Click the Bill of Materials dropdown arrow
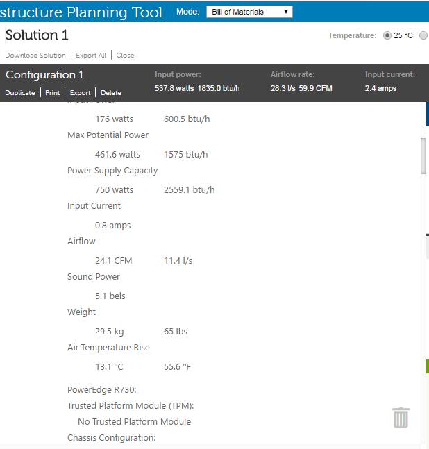Viewport: 429px width, 449px height. point(285,12)
